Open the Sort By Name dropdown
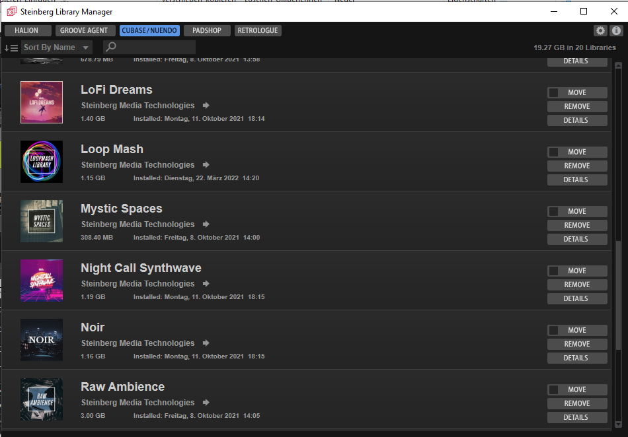Viewport: 628px width, 437px height. (x=56, y=47)
